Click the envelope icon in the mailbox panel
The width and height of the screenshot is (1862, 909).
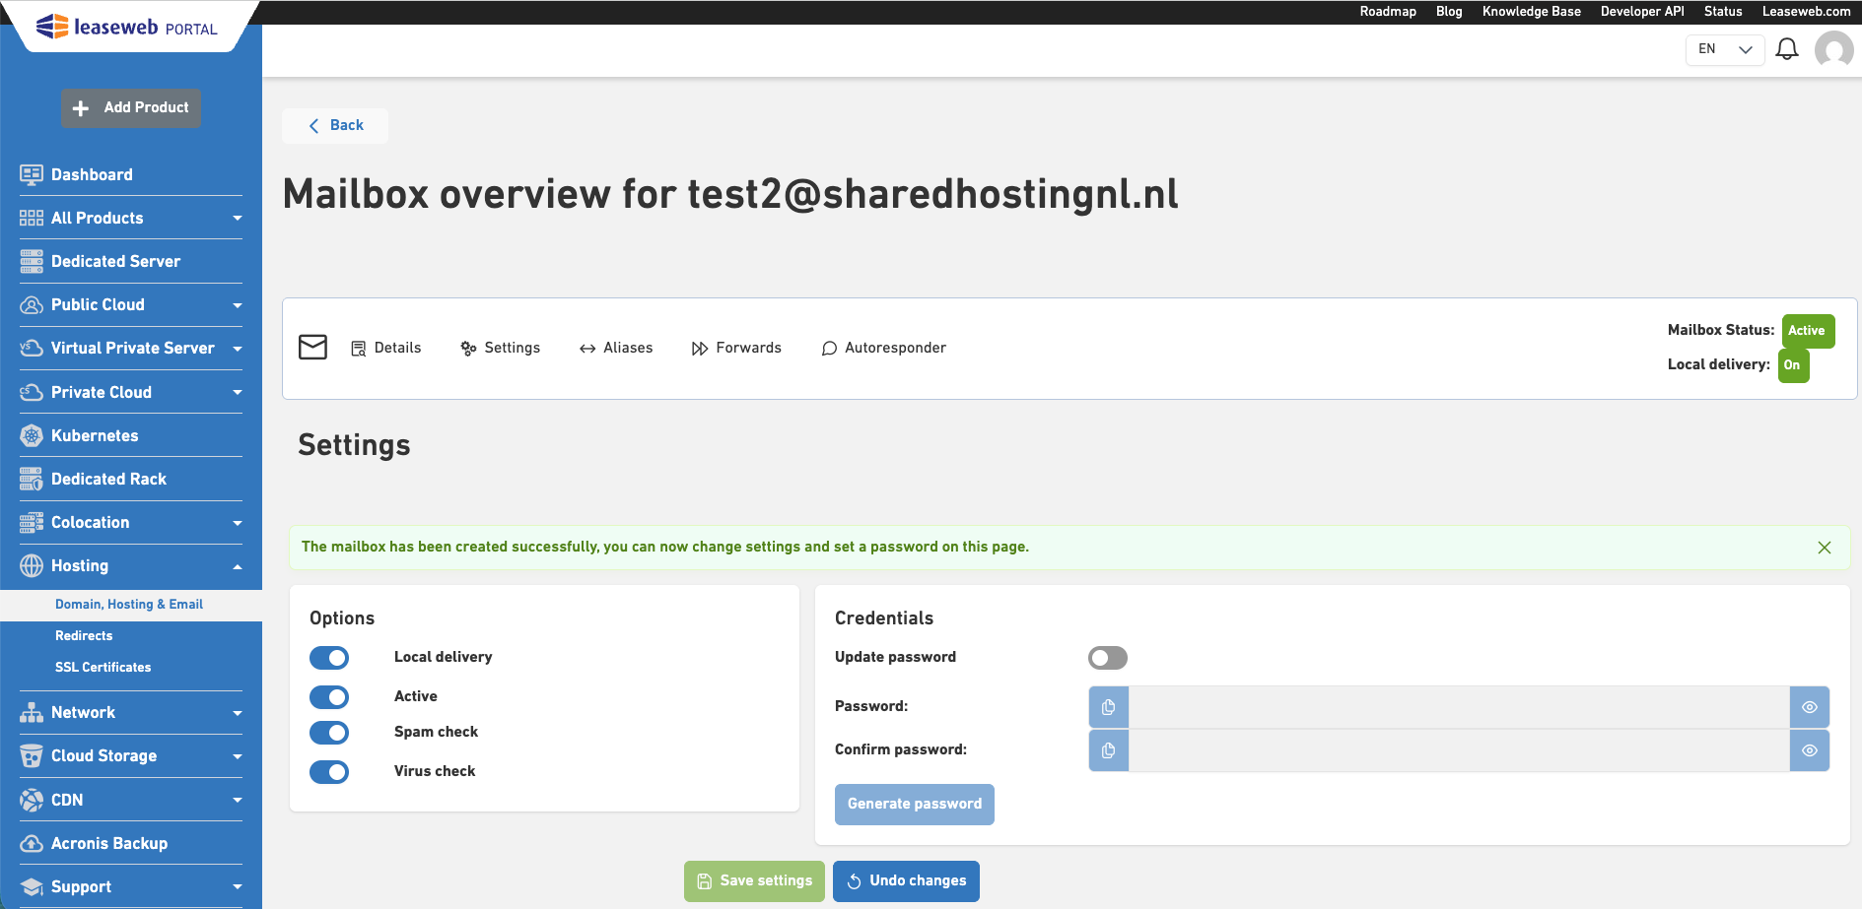click(312, 347)
